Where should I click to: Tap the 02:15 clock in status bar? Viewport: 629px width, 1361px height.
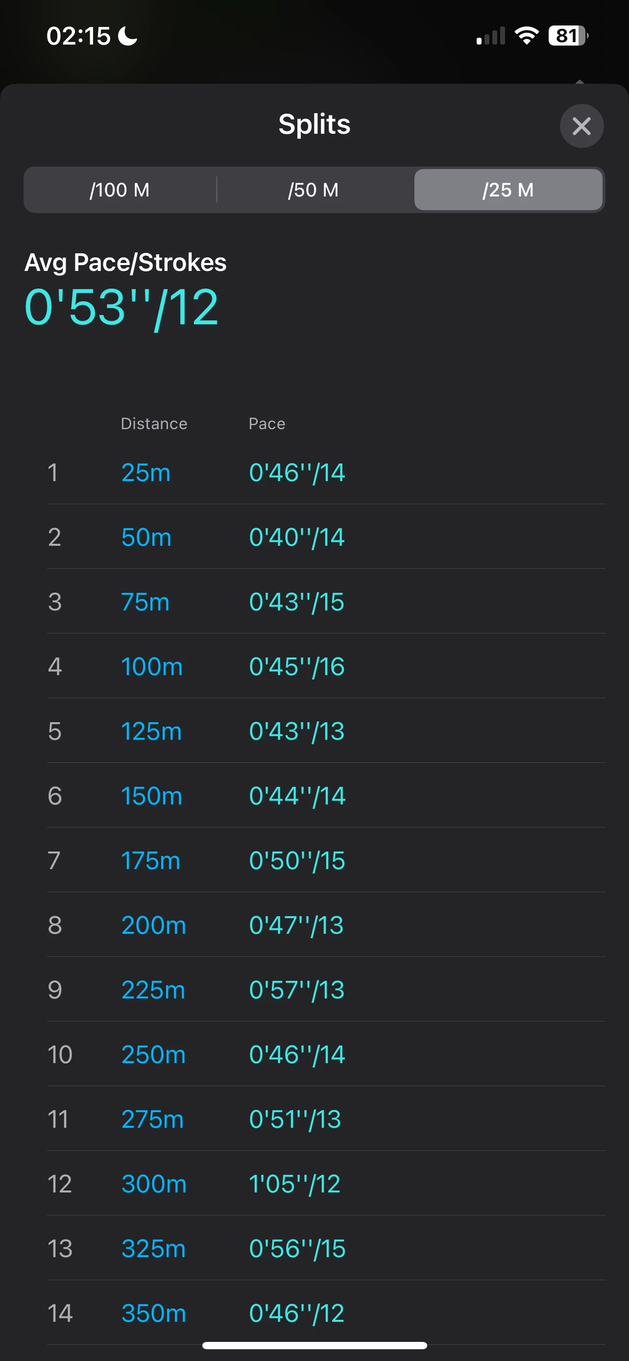(x=79, y=36)
